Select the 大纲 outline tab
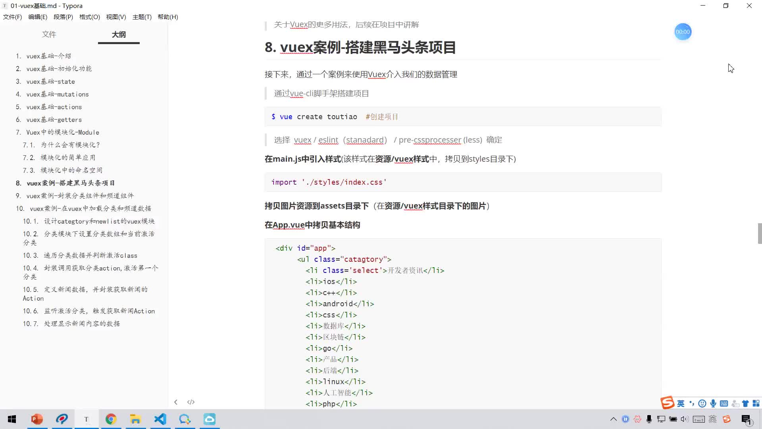Image resolution: width=762 pixels, height=429 pixels. 119,35
